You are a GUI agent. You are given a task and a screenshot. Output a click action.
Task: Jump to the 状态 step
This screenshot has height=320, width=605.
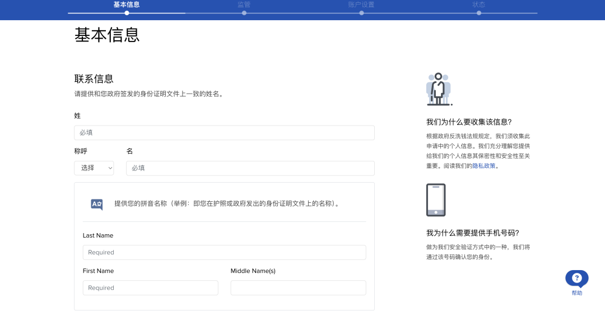click(478, 4)
